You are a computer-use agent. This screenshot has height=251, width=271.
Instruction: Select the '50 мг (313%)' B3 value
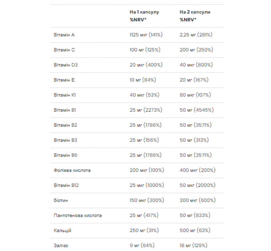click(x=194, y=140)
